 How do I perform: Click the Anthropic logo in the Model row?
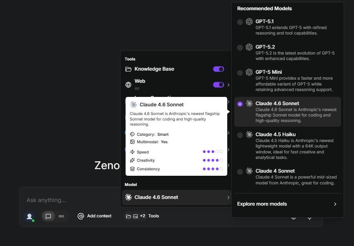[x=128, y=197]
